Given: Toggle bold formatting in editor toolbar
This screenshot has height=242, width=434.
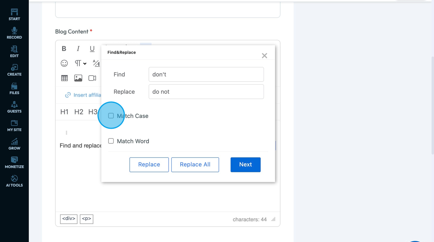Looking at the screenshot, I should pyautogui.click(x=64, y=49).
